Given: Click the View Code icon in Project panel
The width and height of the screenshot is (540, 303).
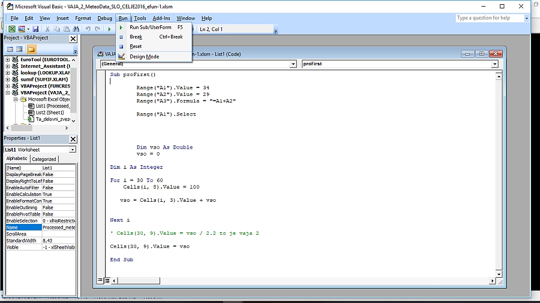Looking at the screenshot, I should pos(8,49).
